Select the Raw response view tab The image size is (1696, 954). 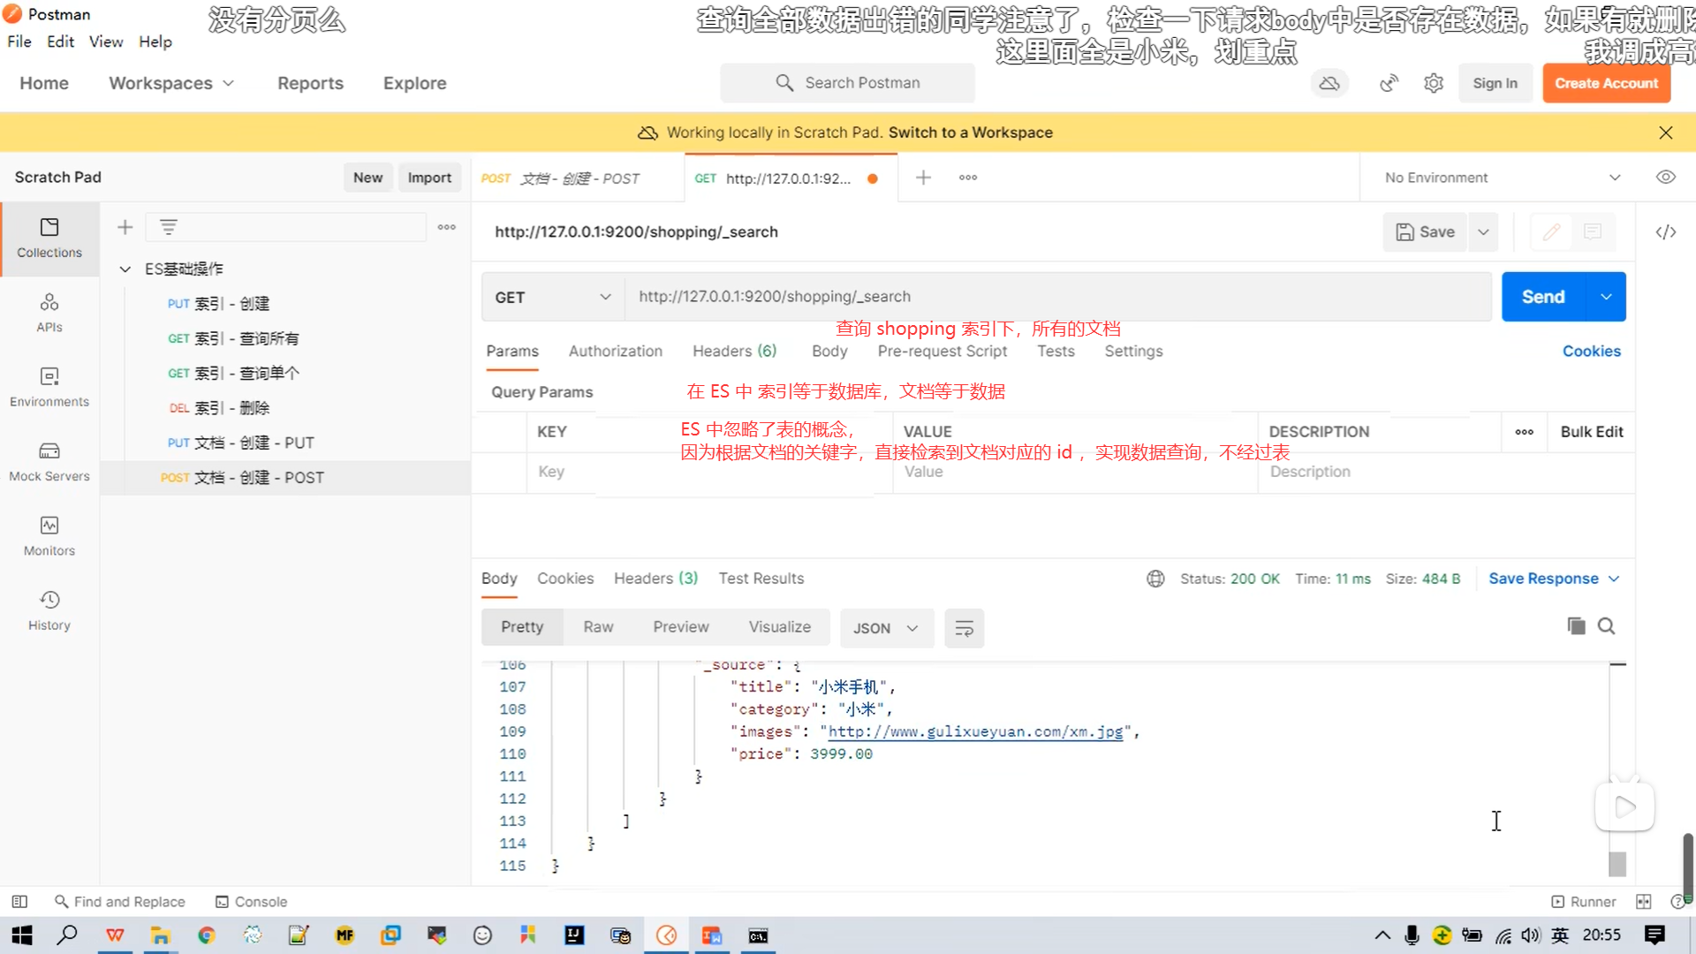point(598,626)
